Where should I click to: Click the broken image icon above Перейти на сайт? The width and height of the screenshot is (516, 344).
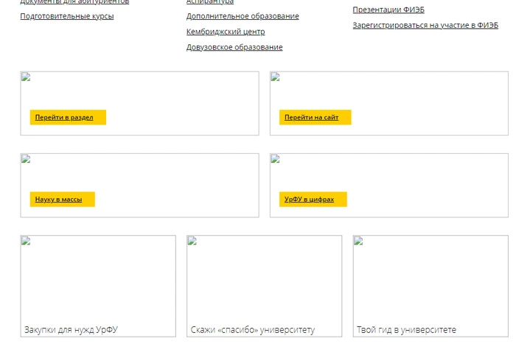point(276,77)
